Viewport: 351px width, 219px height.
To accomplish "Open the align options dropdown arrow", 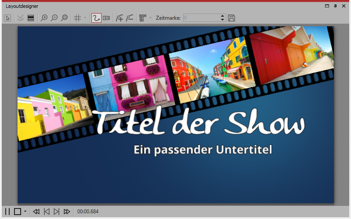I will click(150, 18).
